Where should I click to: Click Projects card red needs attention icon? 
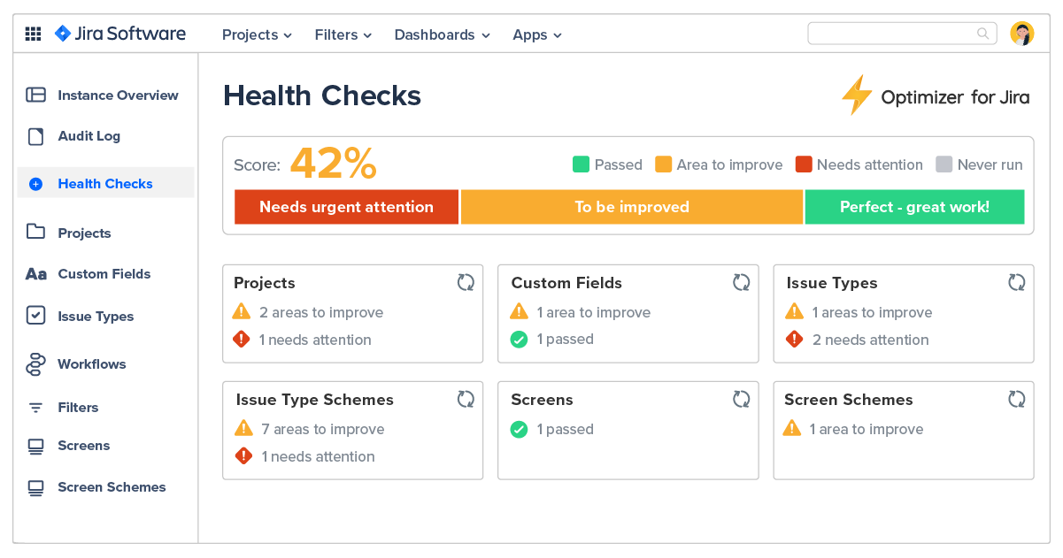coord(242,339)
